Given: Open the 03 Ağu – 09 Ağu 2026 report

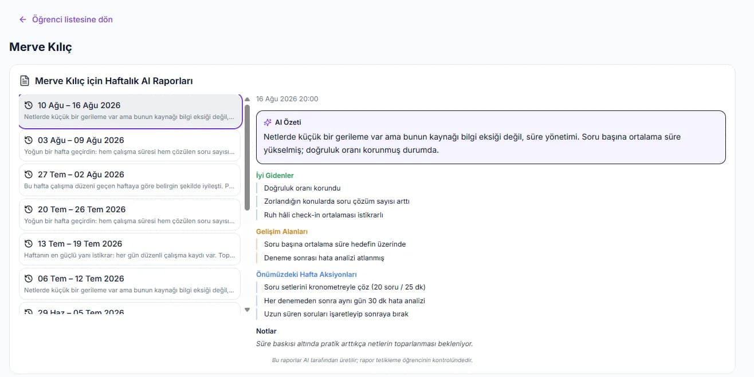Looking at the screenshot, I should click(129, 146).
